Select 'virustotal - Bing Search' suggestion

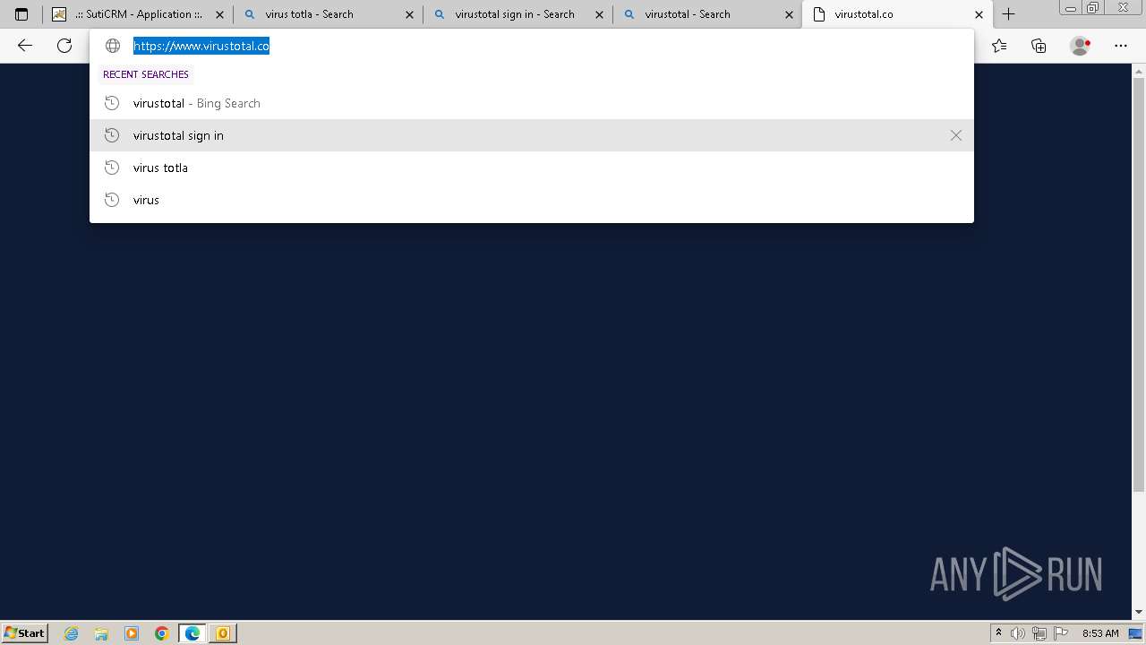[532, 103]
